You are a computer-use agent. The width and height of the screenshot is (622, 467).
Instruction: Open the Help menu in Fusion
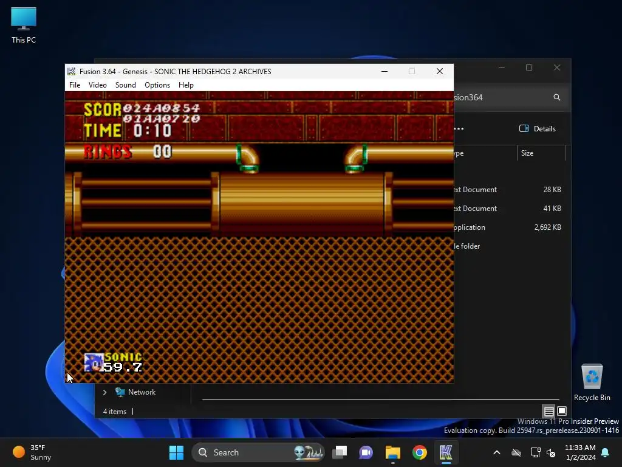tap(186, 85)
